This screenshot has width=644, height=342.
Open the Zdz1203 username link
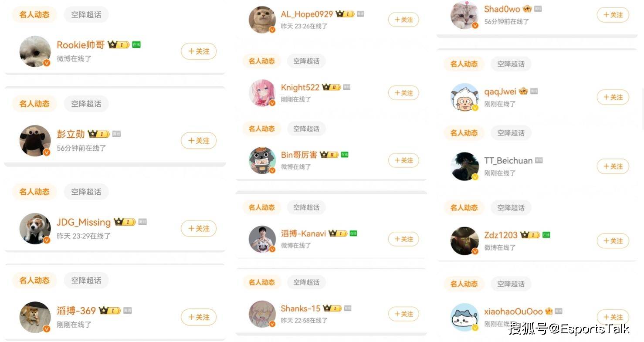[501, 235]
